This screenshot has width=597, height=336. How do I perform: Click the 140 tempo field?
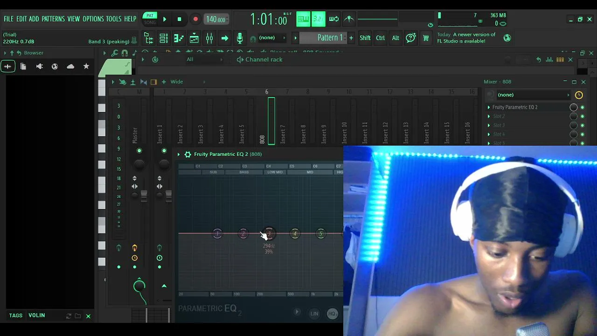tap(216, 19)
